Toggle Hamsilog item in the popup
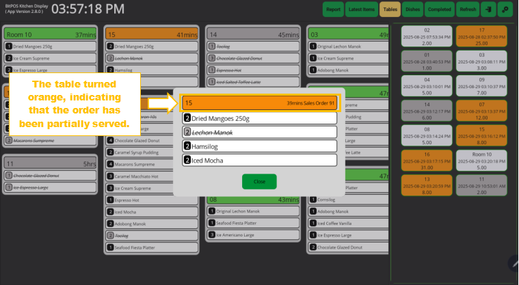The width and height of the screenshot is (519, 285). click(x=259, y=146)
